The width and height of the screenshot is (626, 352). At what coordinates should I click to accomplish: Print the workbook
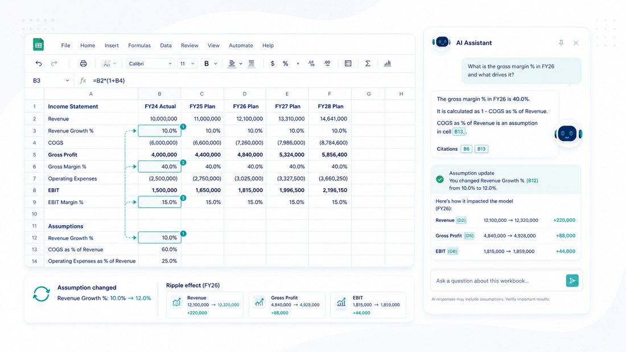tap(83, 64)
